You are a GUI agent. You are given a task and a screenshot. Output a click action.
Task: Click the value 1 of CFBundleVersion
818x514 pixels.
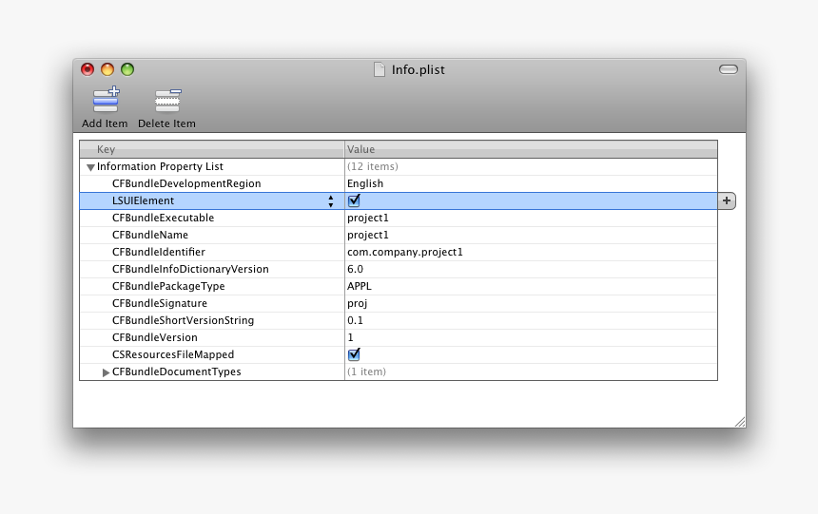click(x=351, y=338)
